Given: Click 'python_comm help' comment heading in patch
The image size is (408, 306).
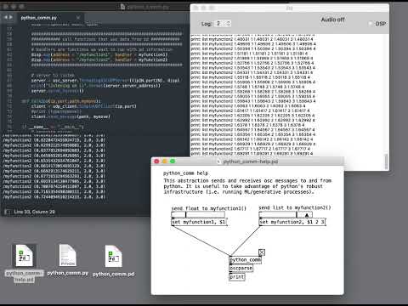Looking at the screenshot, I should point(186,173).
